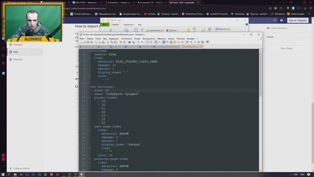Viewport: 314px width, 177px height.
Task: Open Переместить в dropdown in Explorer ribbon
Action: click(155, 30)
